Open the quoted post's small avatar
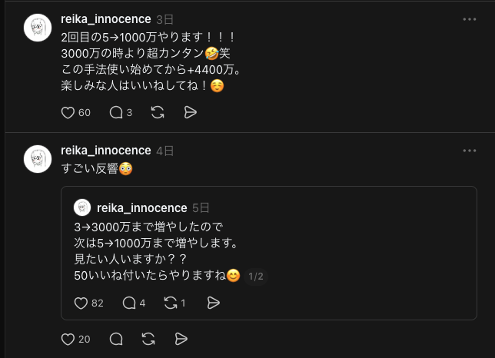This screenshot has width=495, height=358. 82,208
